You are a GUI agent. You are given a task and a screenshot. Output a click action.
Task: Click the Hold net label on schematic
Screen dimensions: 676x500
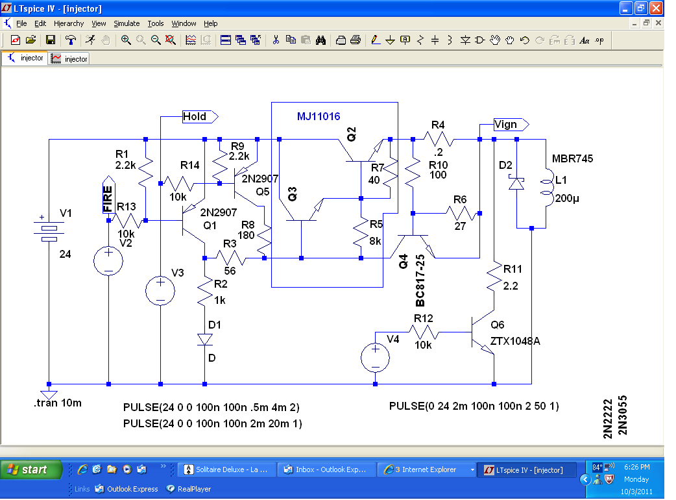point(200,116)
